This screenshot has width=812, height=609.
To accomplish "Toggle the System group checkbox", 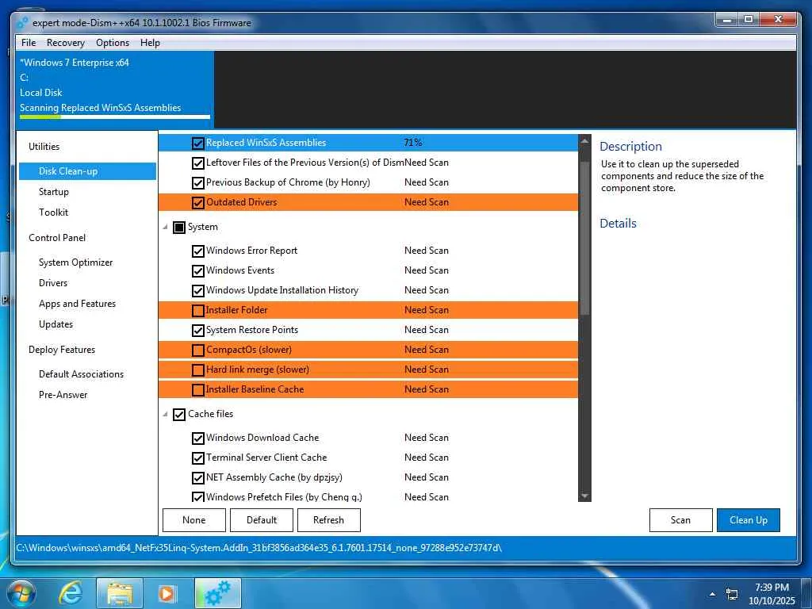I will coord(179,228).
